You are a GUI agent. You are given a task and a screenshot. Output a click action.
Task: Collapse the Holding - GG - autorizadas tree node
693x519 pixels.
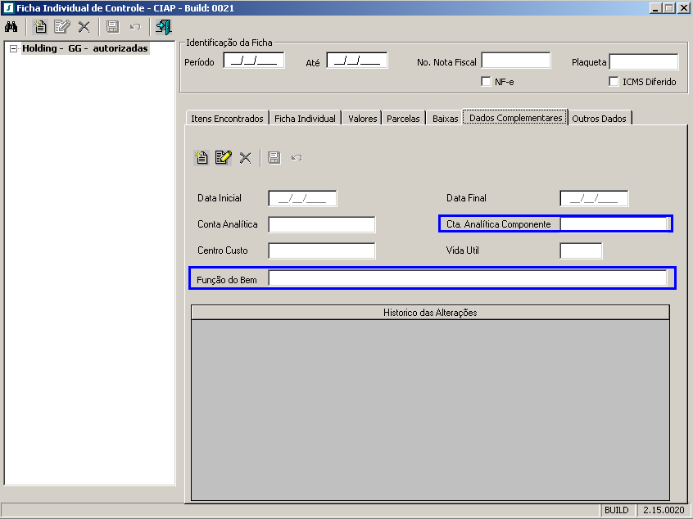[x=13, y=49]
